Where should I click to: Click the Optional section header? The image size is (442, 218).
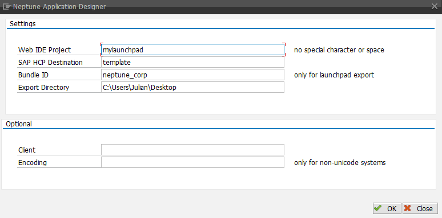19,124
